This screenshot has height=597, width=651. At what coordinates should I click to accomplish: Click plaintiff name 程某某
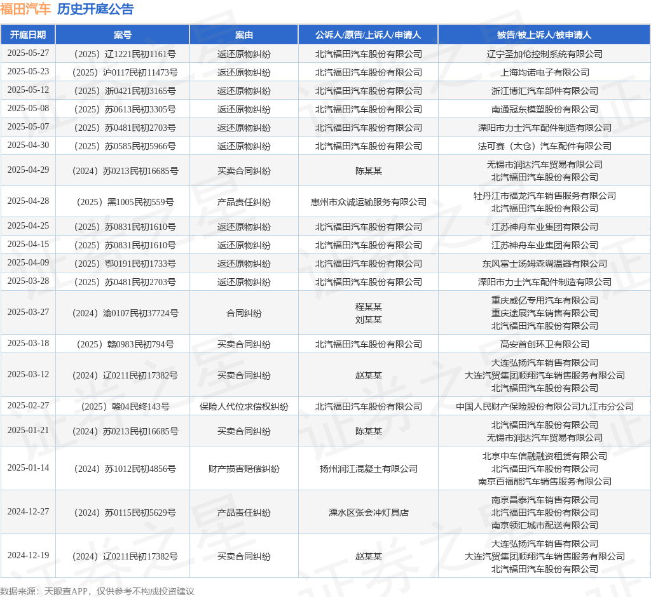pyautogui.click(x=368, y=307)
